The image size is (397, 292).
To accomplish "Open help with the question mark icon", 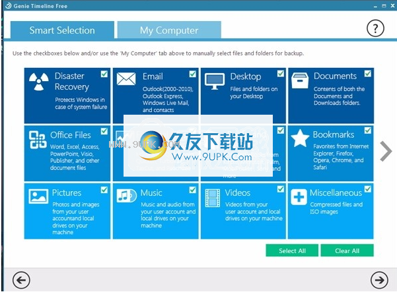I will pyautogui.click(x=375, y=28).
